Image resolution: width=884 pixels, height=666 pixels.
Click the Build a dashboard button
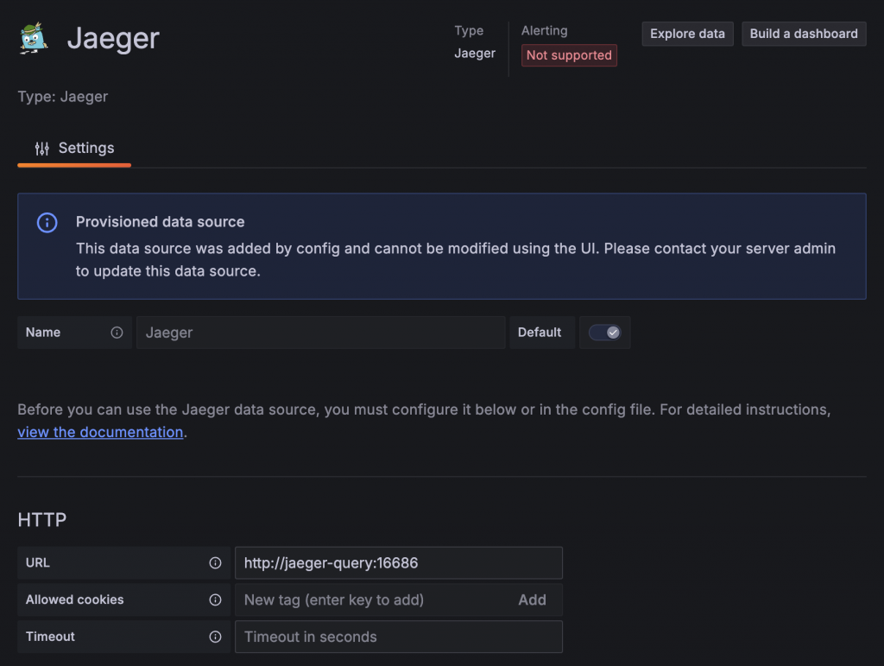tap(804, 34)
